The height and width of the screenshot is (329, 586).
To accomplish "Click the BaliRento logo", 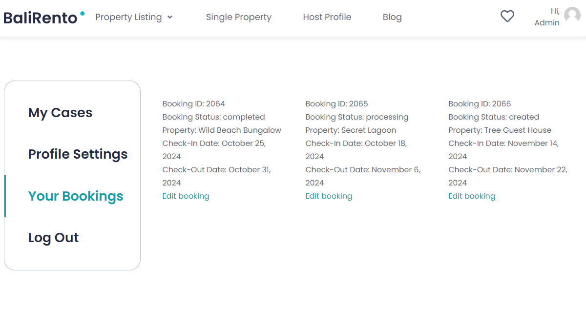I will [x=40, y=17].
